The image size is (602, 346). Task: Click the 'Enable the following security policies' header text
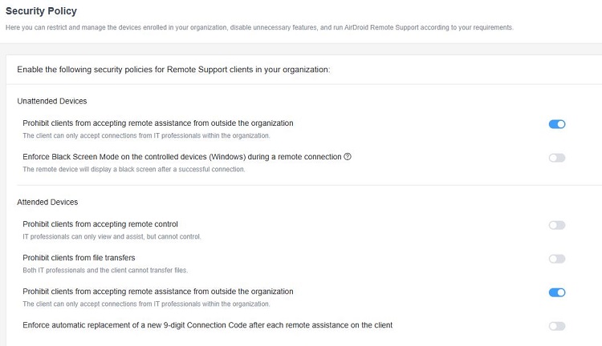point(173,70)
